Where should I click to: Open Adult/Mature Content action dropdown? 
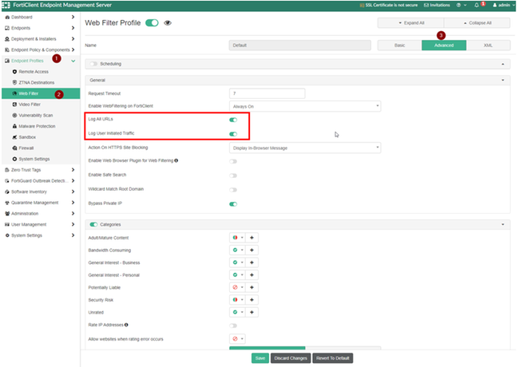tap(237, 238)
